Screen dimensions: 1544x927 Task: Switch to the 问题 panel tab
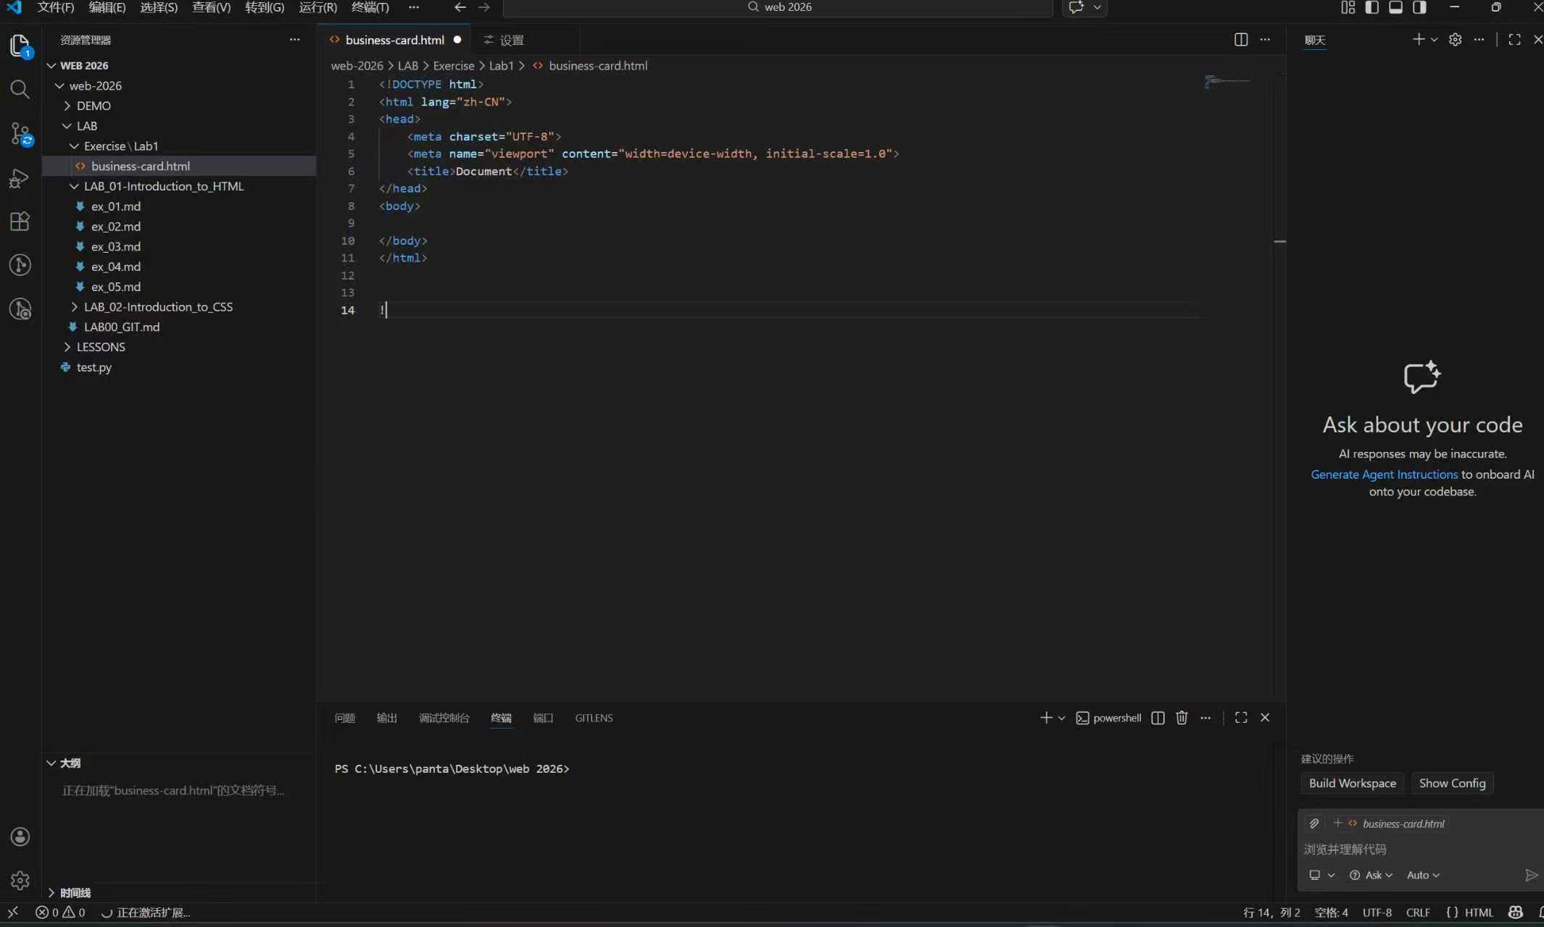[x=345, y=718]
